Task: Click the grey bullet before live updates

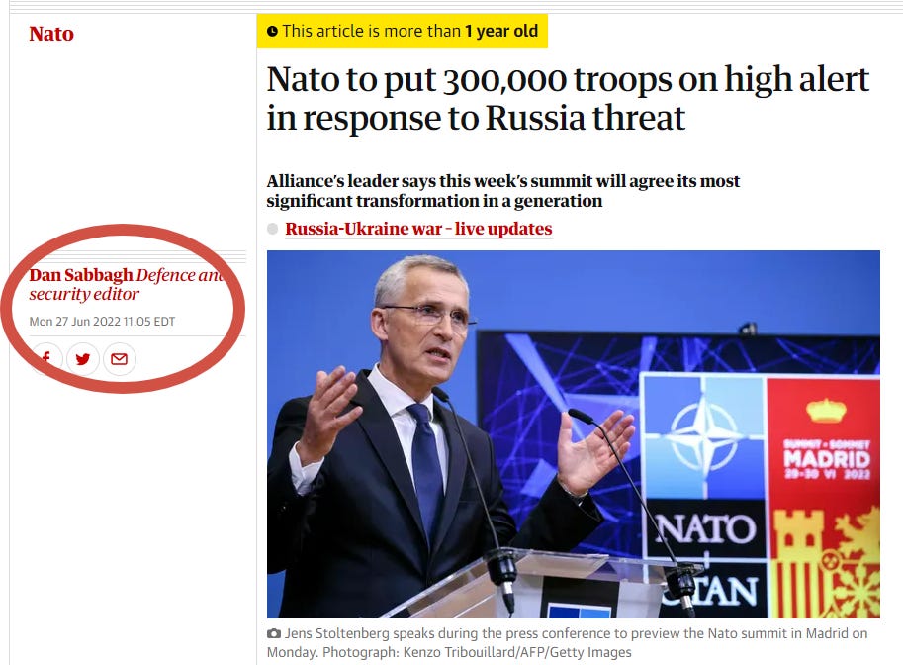Action: tap(272, 229)
